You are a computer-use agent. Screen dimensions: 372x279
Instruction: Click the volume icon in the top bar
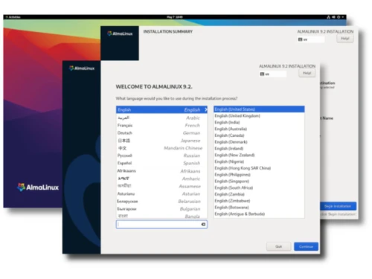click(333, 17)
